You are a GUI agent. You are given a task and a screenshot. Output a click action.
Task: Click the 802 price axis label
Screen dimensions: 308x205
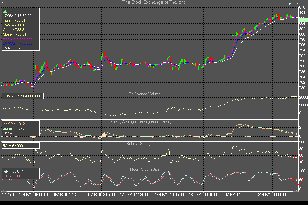pos(302,29)
